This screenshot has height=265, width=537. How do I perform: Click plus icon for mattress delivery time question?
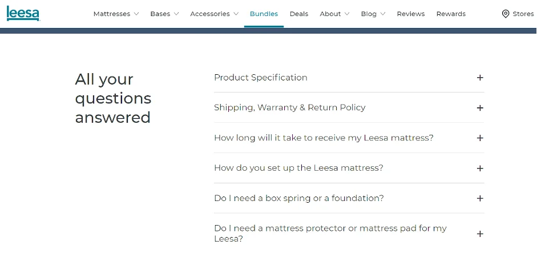pos(480,138)
